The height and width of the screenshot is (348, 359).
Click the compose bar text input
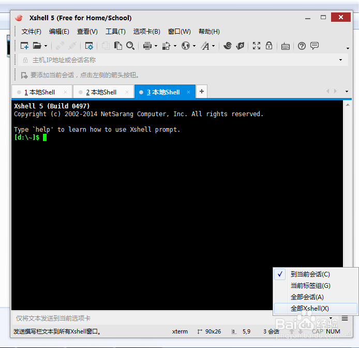click(170, 318)
